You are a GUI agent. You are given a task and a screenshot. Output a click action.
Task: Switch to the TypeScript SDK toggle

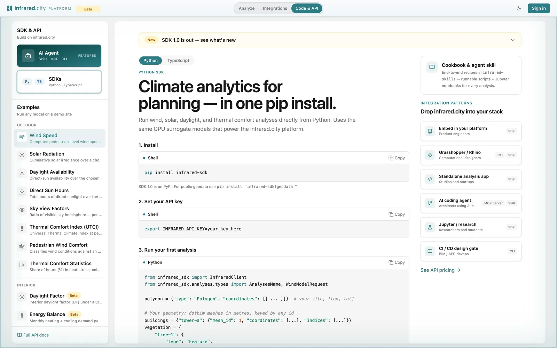[x=178, y=61]
